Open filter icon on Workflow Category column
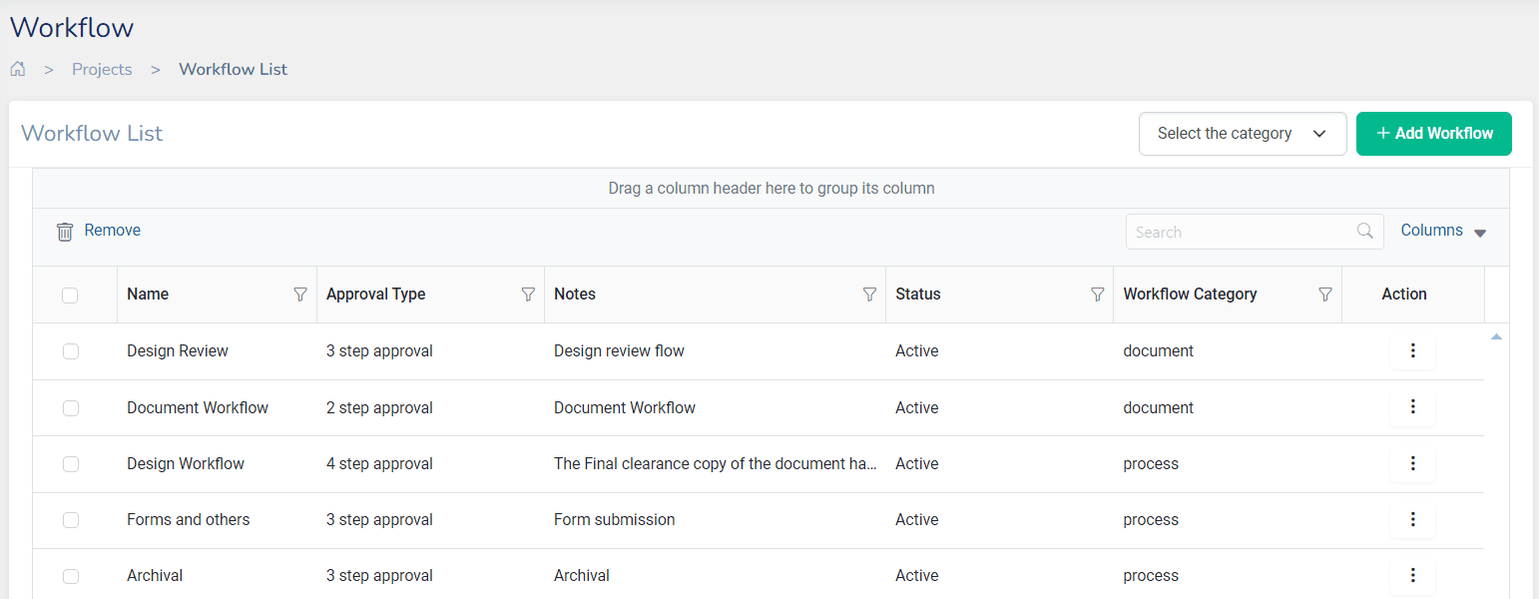 coord(1325,295)
